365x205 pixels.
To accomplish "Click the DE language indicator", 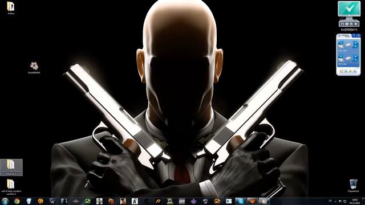I will 330,201.
